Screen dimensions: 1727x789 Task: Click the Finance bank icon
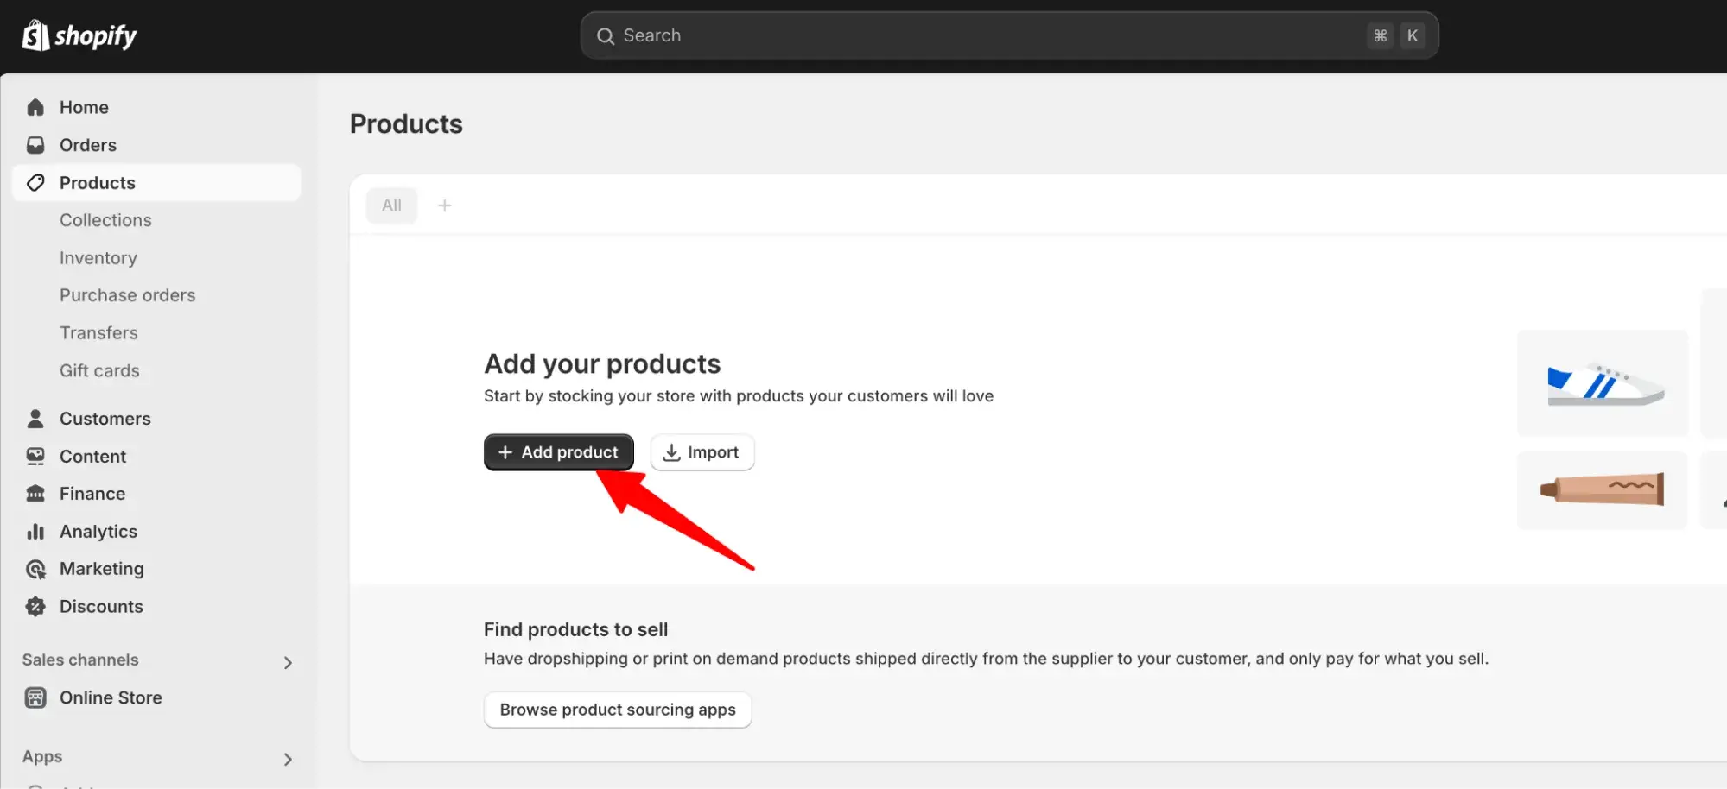pos(35,494)
